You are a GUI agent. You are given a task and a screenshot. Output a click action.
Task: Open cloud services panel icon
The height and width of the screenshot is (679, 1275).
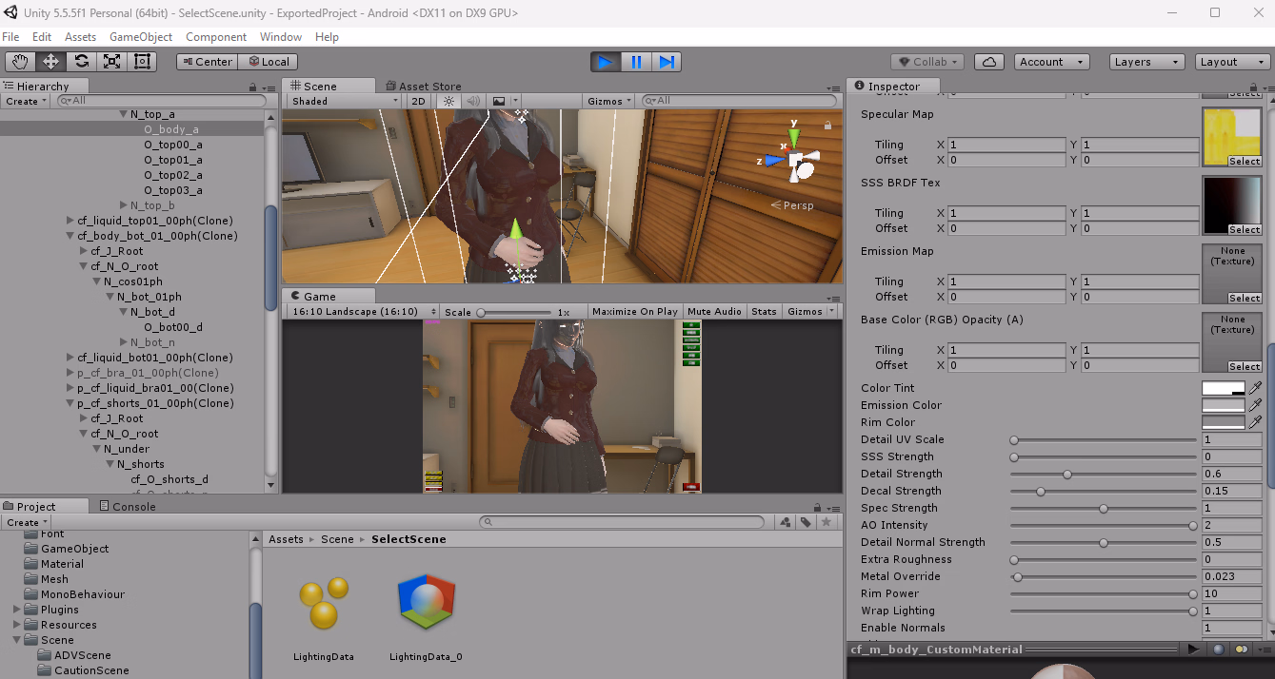[989, 62]
